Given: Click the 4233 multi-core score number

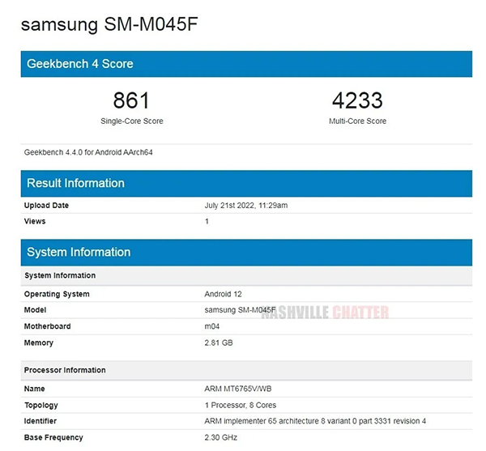Looking at the screenshot, I should click(x=357, y=101).
